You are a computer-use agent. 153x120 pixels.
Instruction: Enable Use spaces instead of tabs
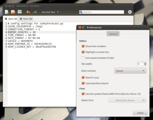[x=83, y=58]
